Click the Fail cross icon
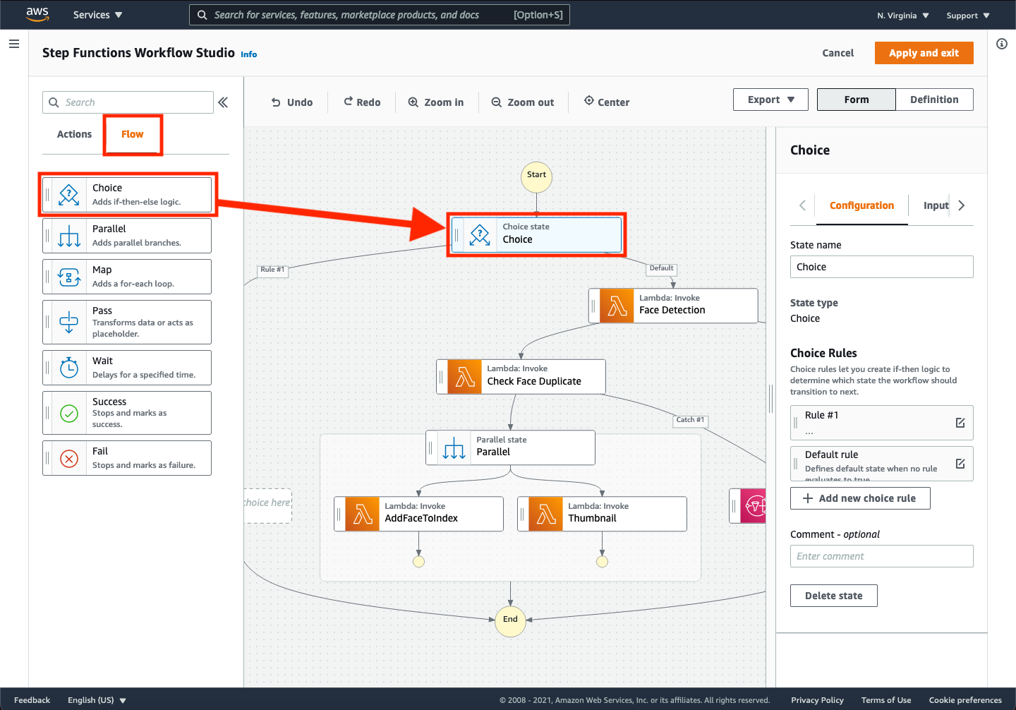 [x=69, y=459]
